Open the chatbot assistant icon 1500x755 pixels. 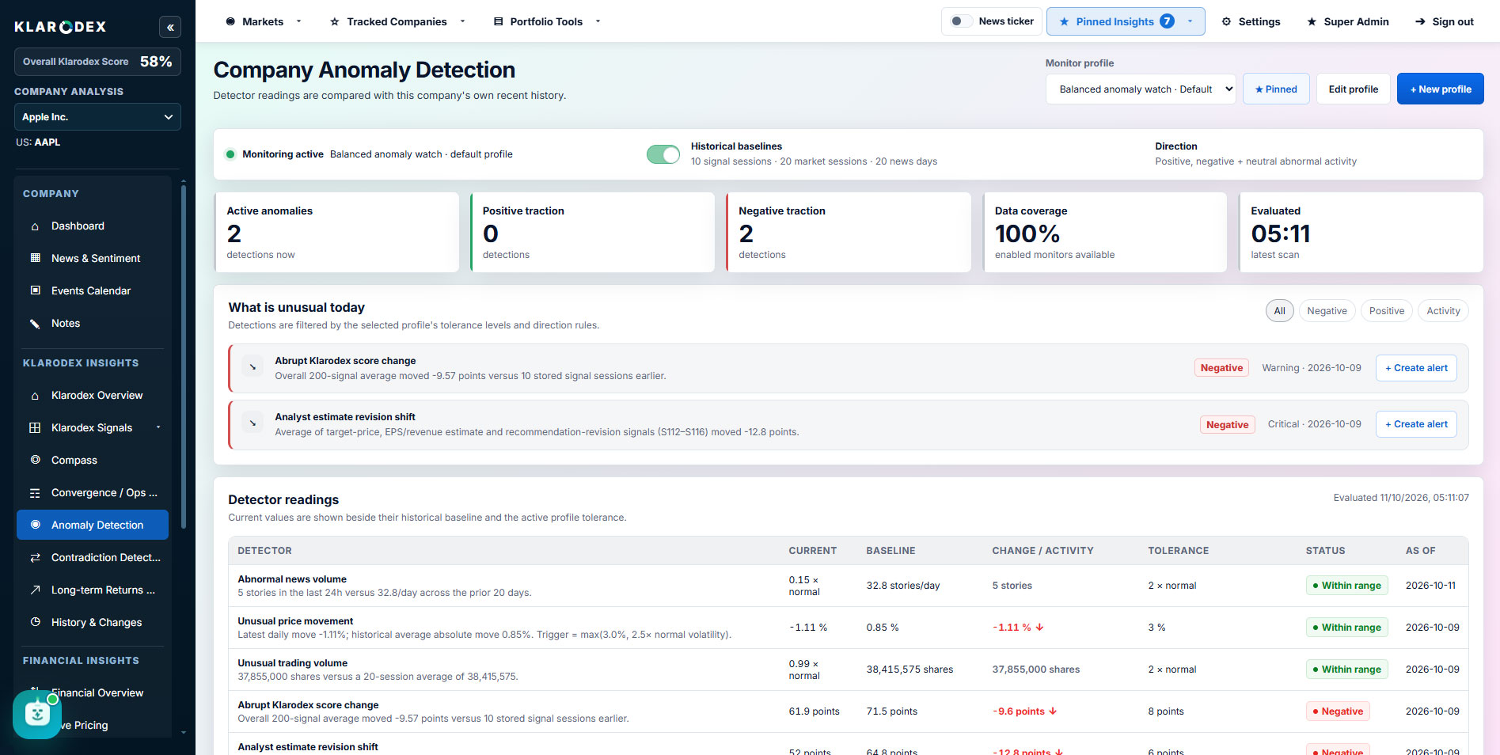tap(37, 714)
